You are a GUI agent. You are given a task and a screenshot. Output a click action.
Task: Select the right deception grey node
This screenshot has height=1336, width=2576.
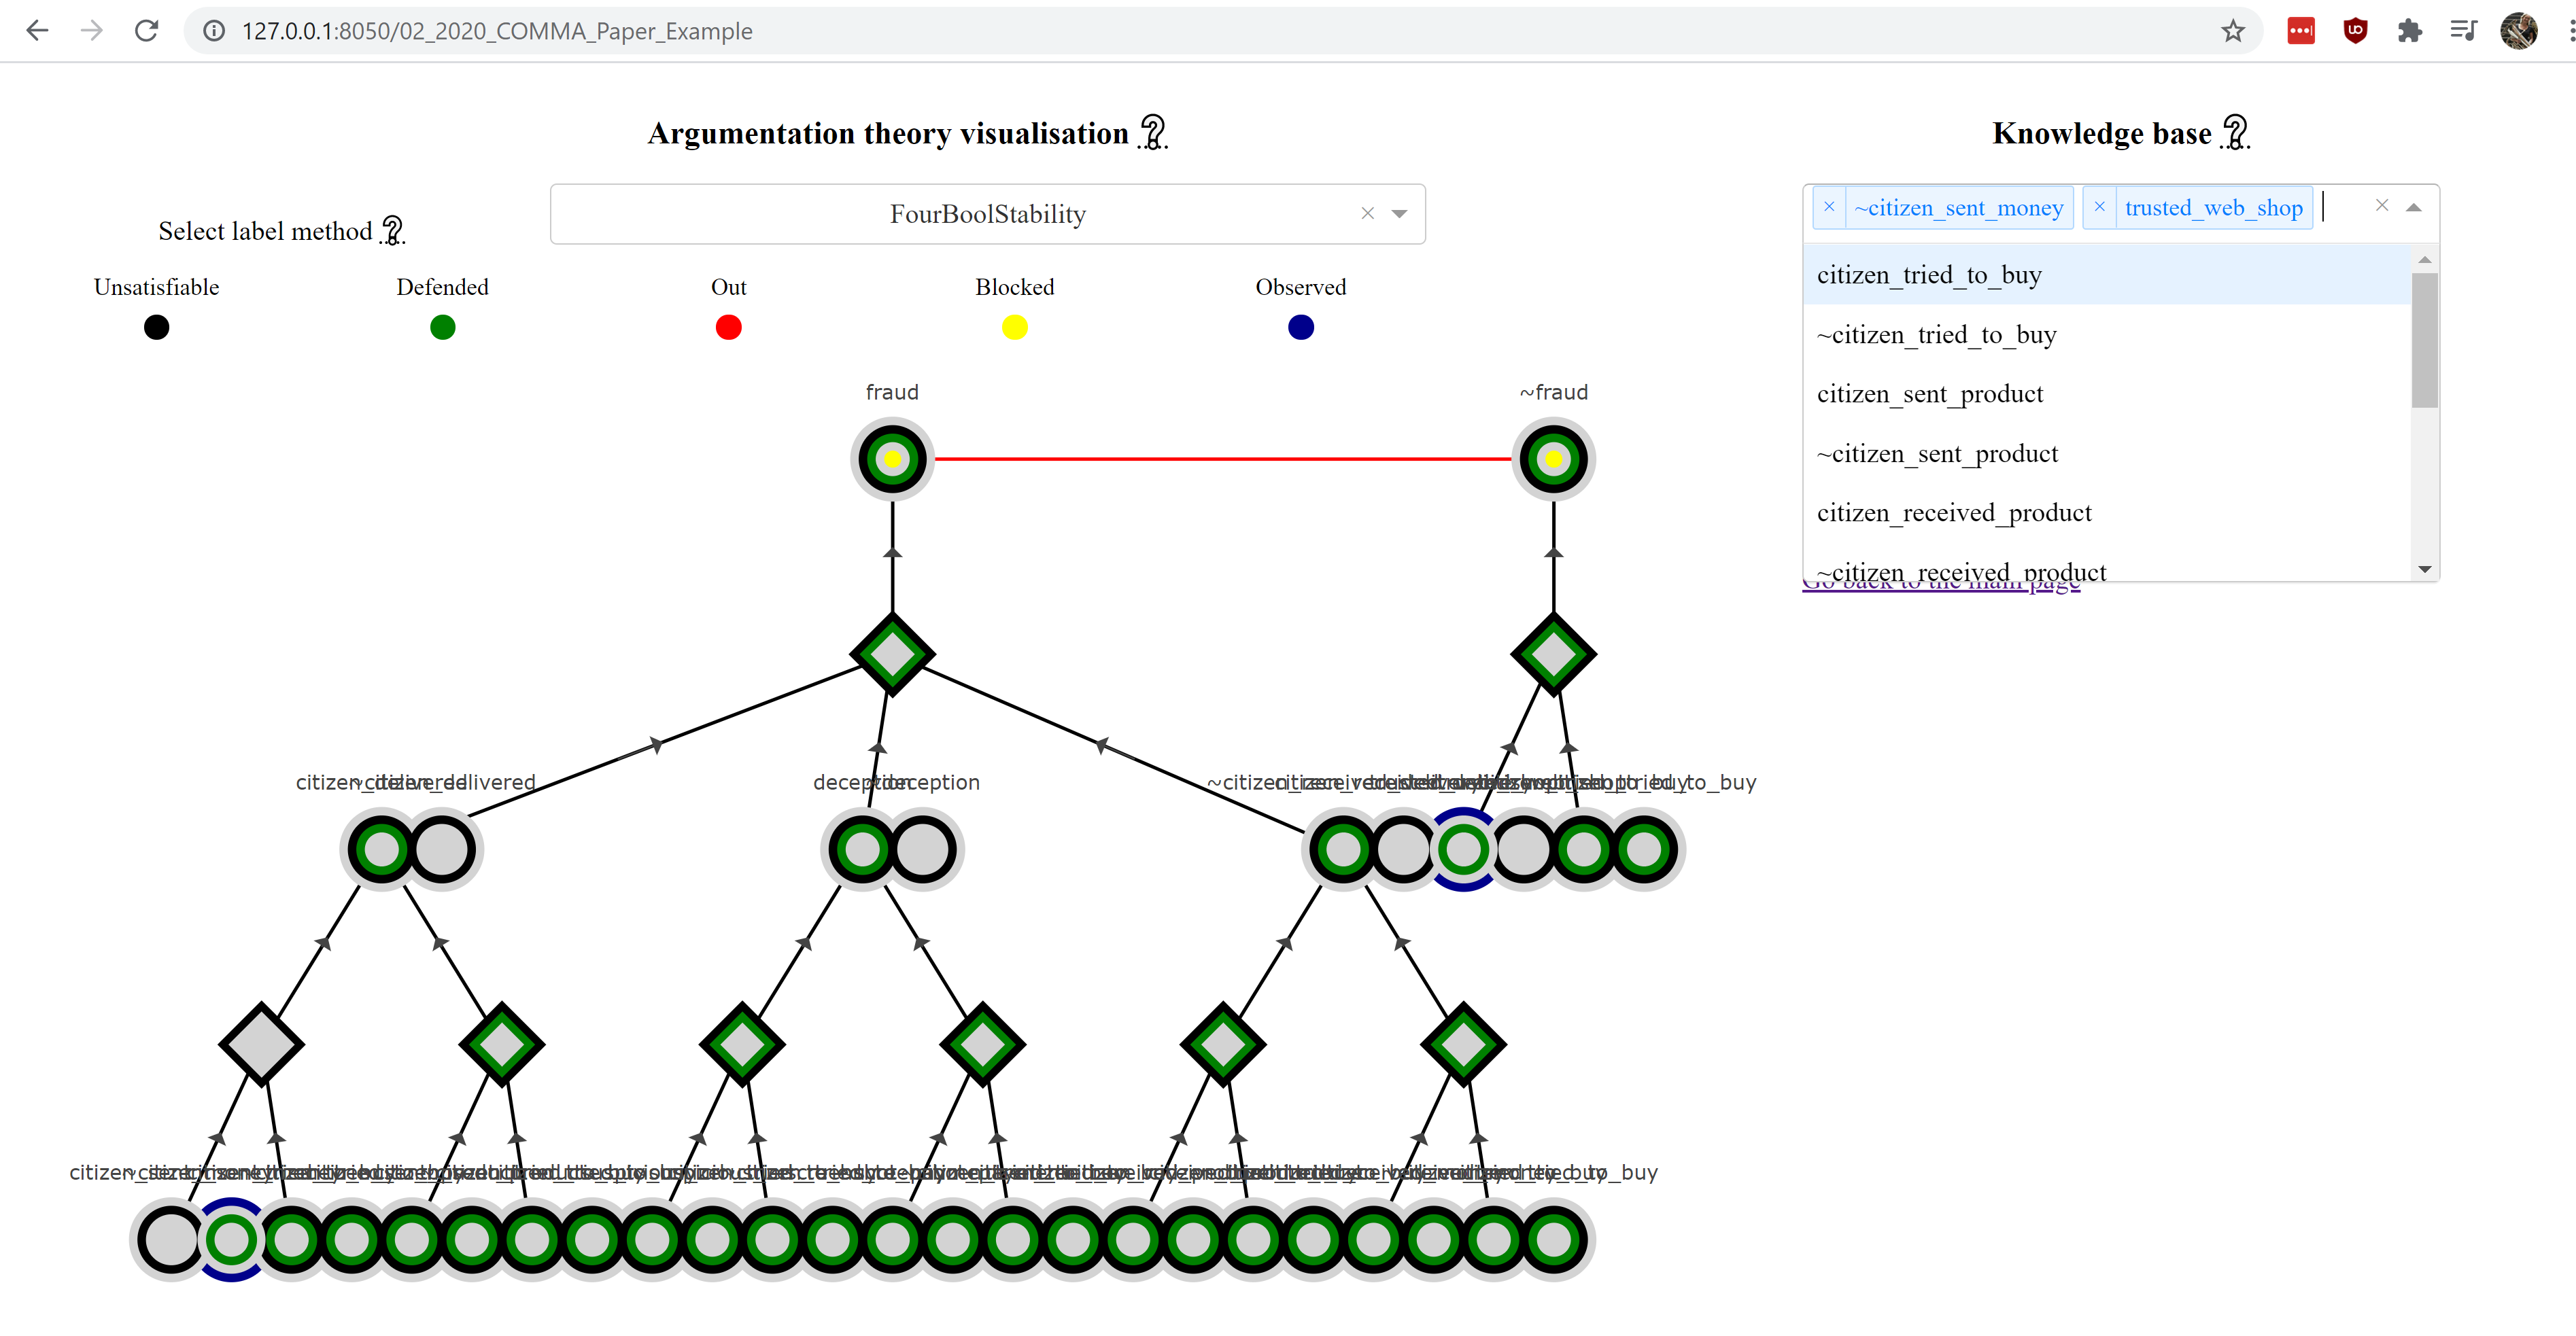(923, 849)
